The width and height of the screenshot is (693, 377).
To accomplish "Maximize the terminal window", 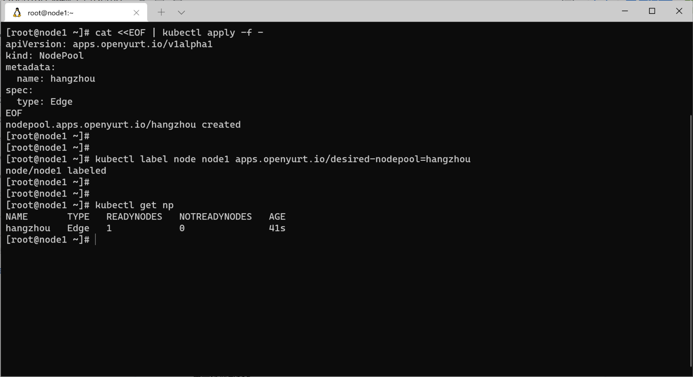I will (652, 11).
